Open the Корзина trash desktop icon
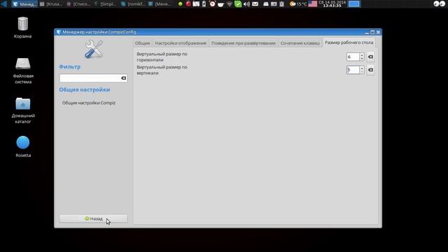Screen dimensions: 448x252 [23, 24]
